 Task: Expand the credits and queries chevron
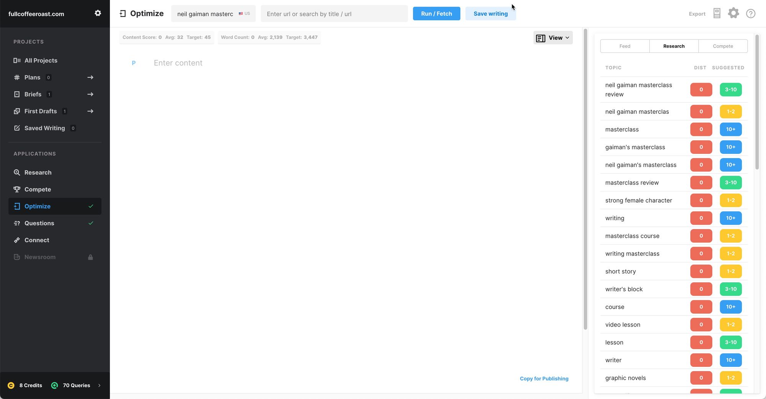pyautogui.click(x=99, y=385)
